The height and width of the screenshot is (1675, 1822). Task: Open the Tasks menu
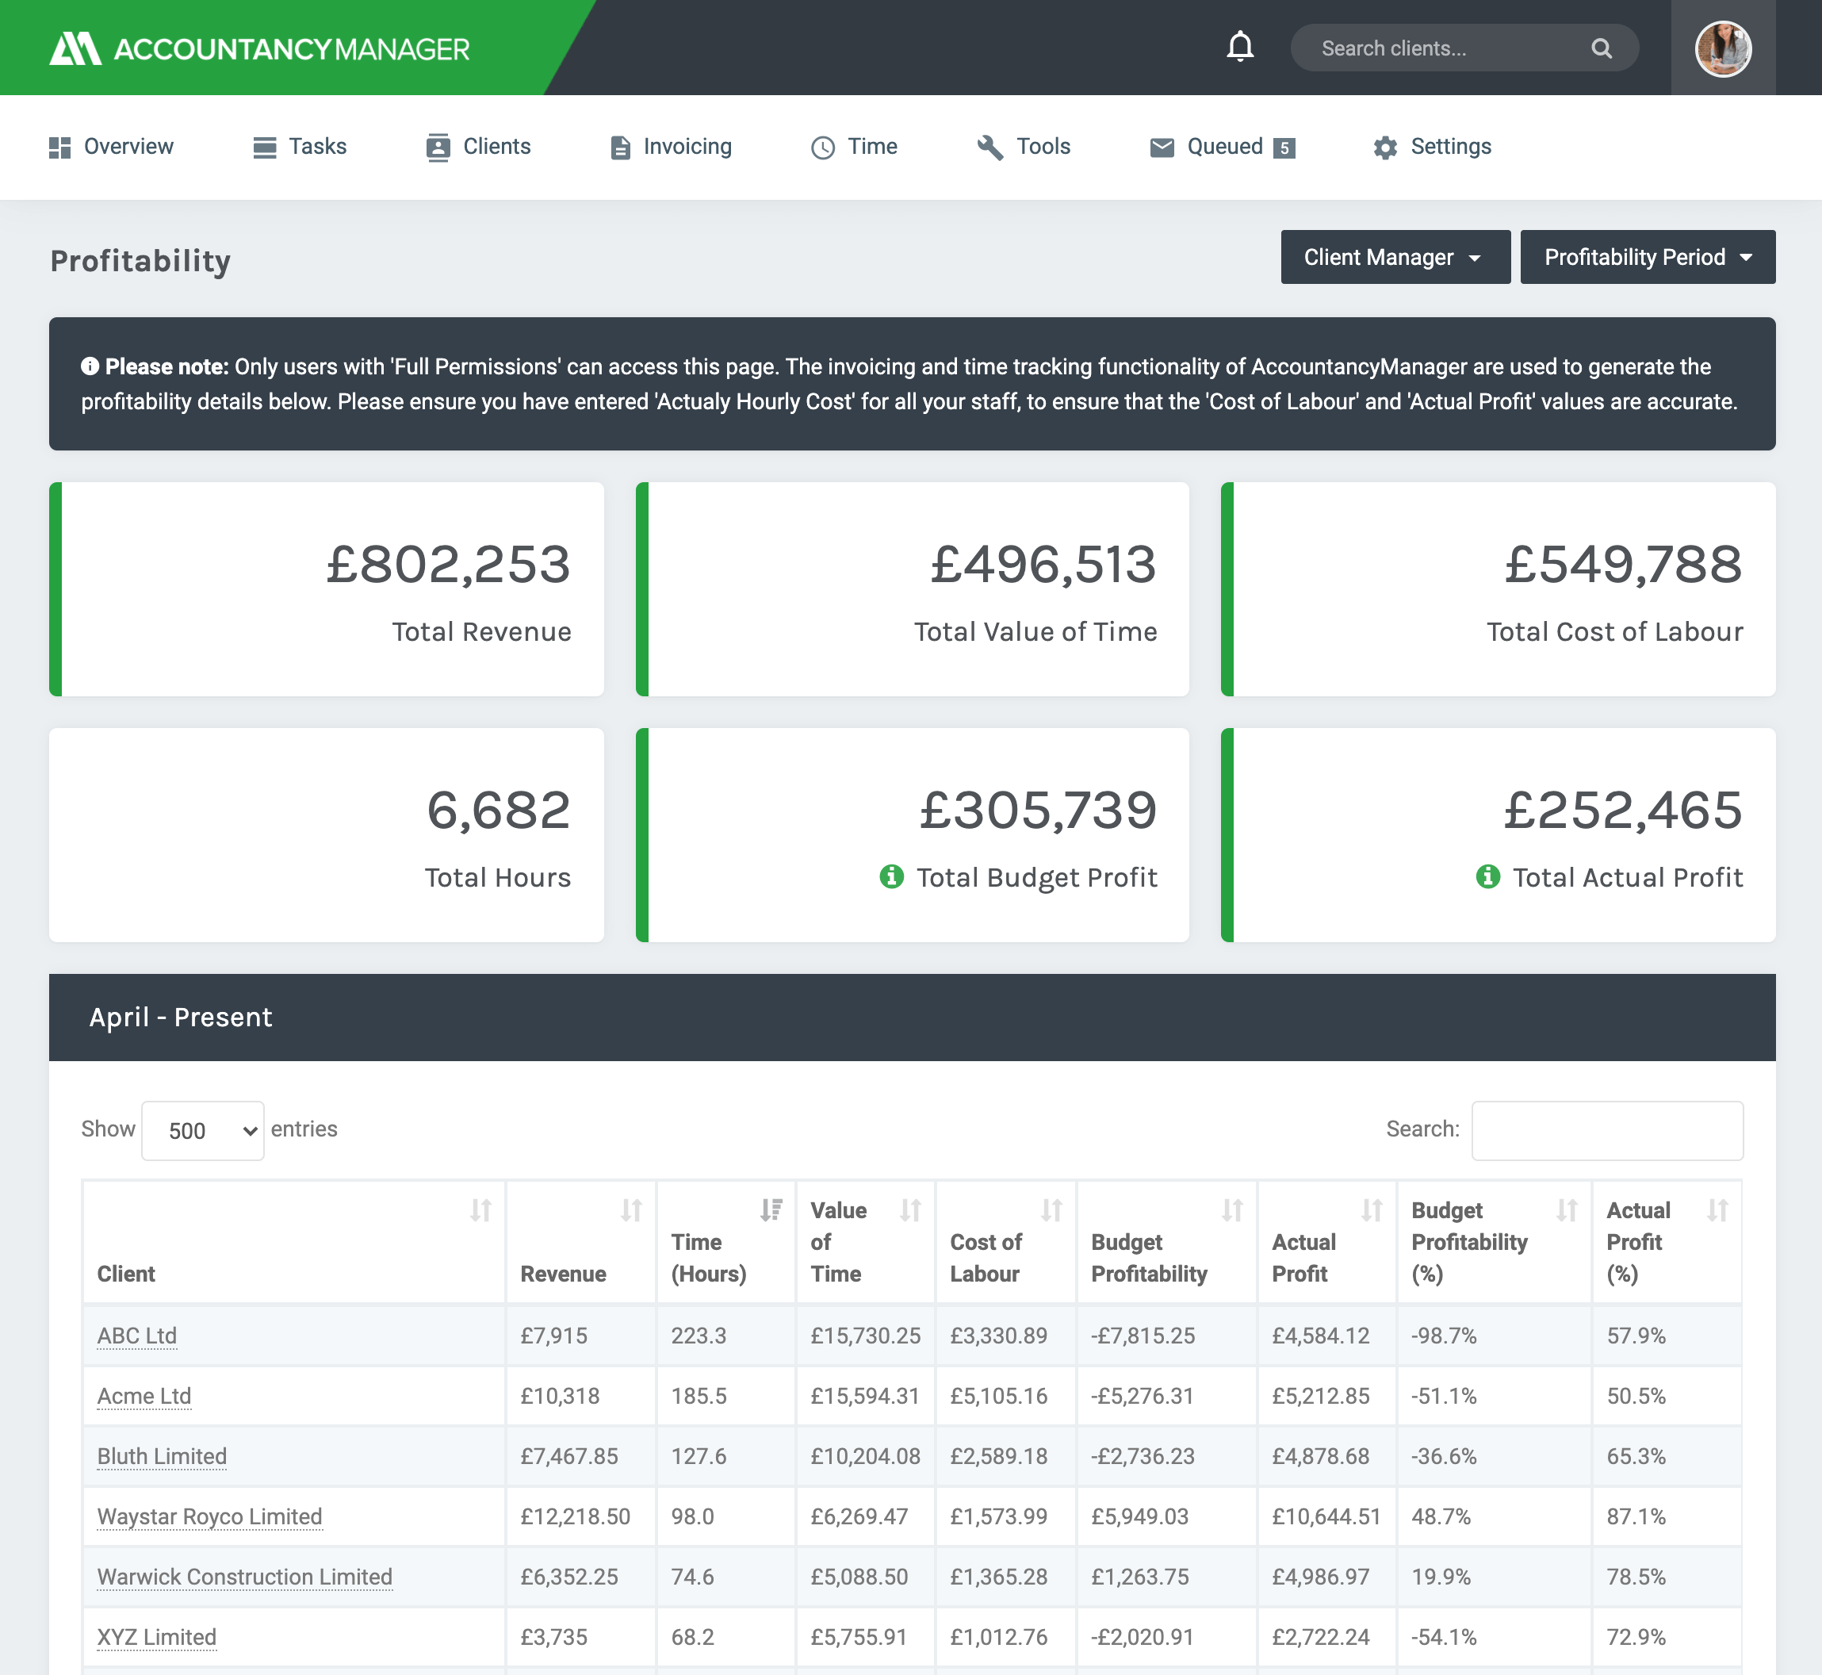click(x=300, y=147)
